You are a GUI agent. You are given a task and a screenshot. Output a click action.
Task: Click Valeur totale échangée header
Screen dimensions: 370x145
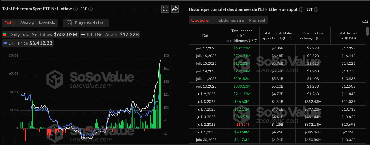click(313, 36)
